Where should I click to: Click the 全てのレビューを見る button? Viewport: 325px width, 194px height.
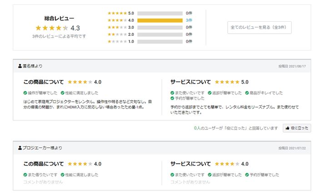pyautogui.click(x=260, y=28)
